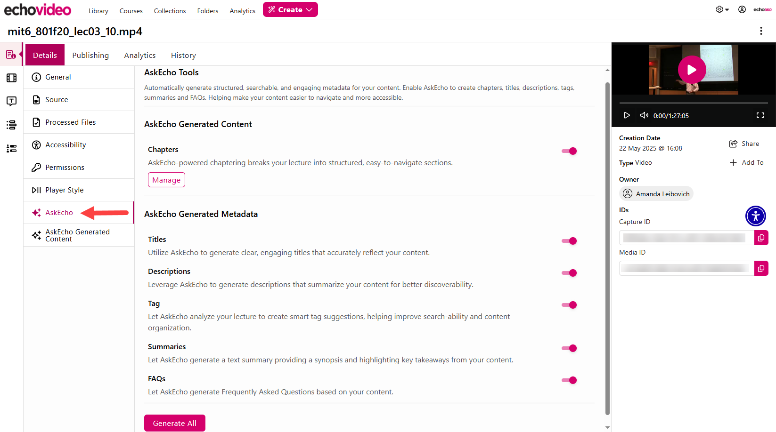Viewport: 776px width, 432px height.
Task: Open the Collections menu
Action: pyautogui.click(x=170, y=11)
